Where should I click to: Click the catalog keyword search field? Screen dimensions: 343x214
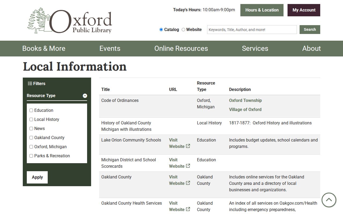(x=252, y=30)
